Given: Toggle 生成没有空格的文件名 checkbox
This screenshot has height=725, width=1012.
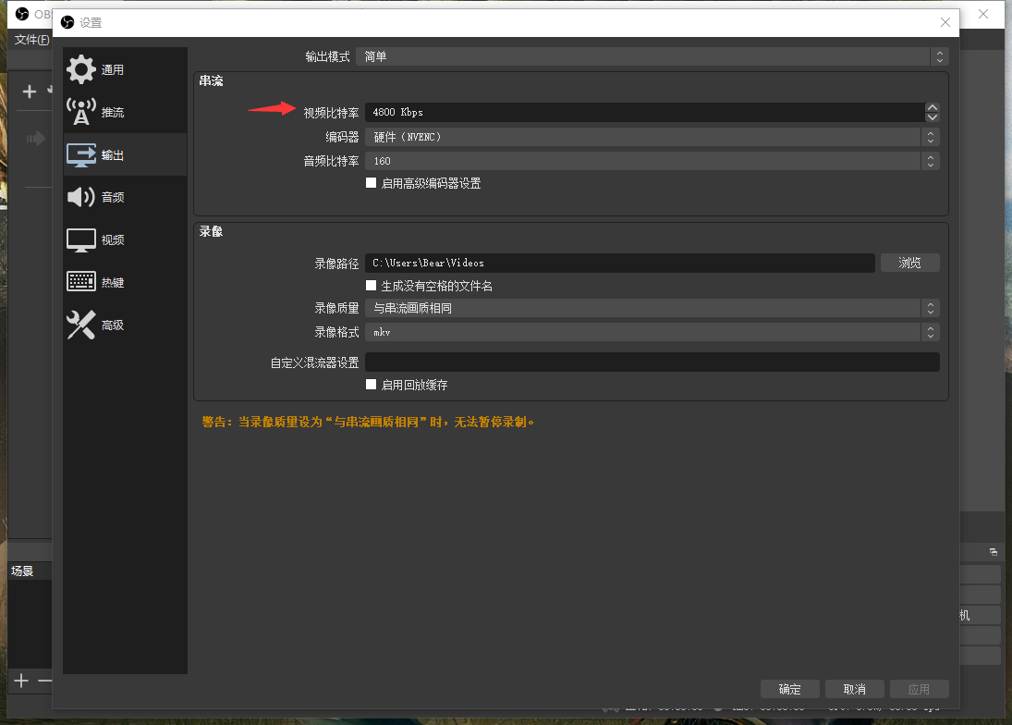Looking at the screenshot, I should 372,286.
